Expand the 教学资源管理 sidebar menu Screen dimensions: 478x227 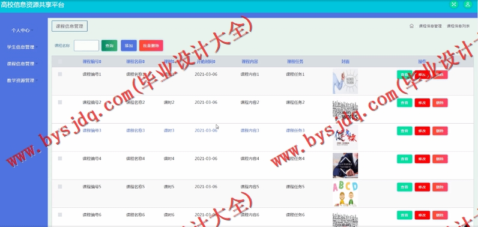pyautogui.click(x=22, y=80)
